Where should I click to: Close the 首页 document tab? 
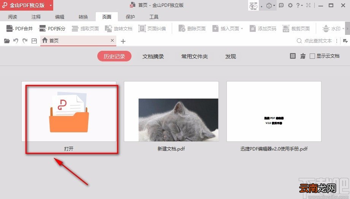coord(112,40)
